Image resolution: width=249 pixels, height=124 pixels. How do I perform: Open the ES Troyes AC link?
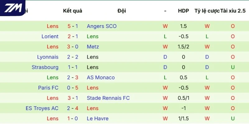42,108
